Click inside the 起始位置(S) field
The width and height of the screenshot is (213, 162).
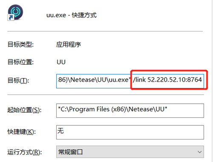click(x=130, y=111)
